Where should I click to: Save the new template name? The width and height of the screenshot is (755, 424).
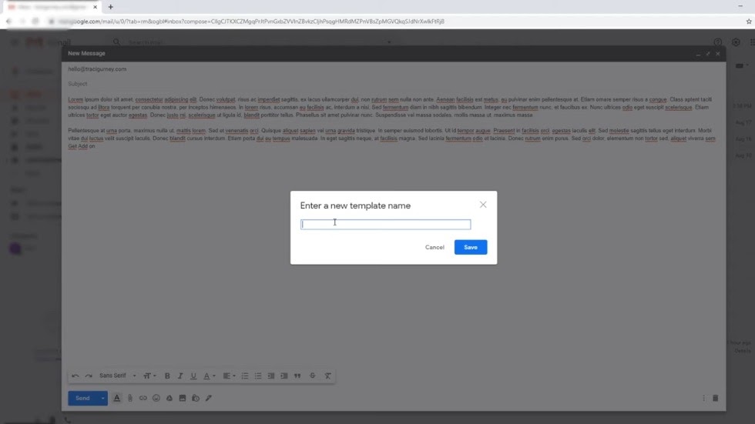471,247
